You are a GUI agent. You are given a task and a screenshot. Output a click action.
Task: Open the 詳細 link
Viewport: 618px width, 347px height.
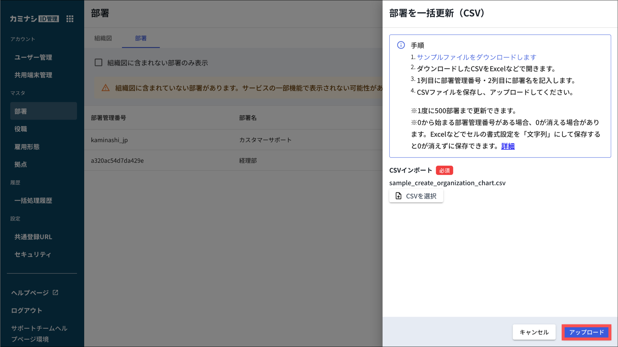pos(508,146)
